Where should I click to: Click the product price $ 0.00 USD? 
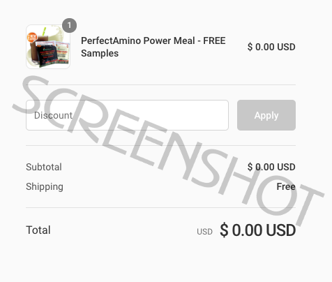[x=271, y=47]
